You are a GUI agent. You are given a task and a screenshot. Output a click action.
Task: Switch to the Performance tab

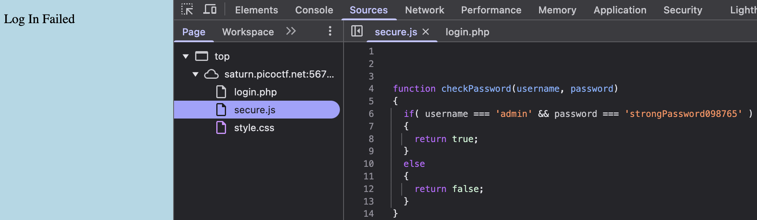(491, 10)
